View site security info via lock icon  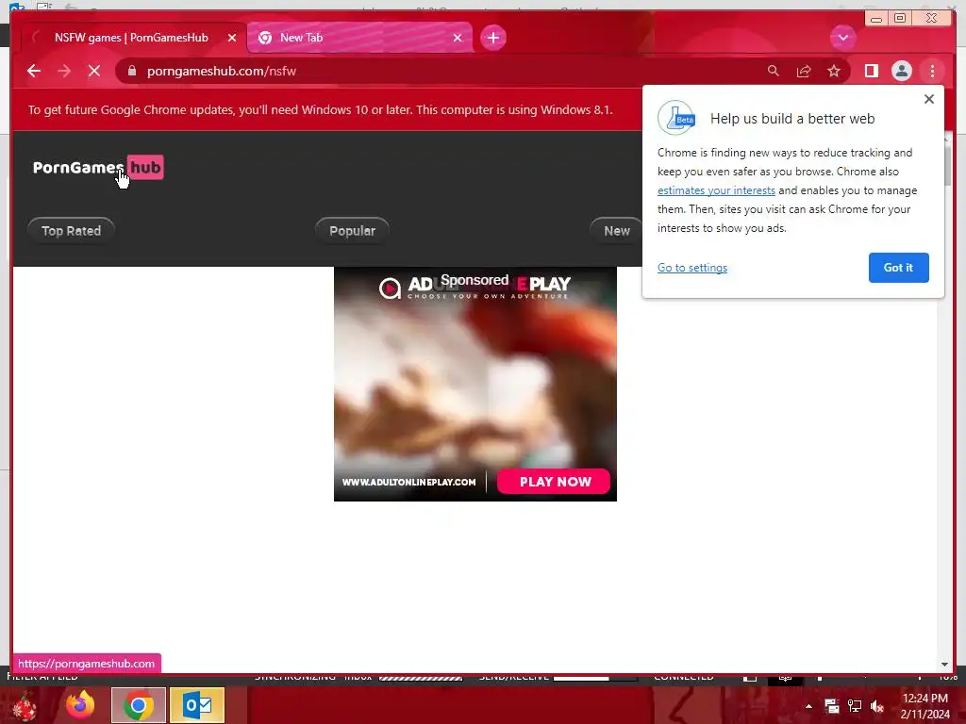132,71
